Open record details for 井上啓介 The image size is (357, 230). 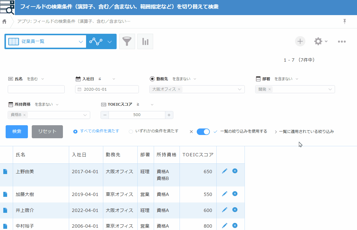point(5,210)
